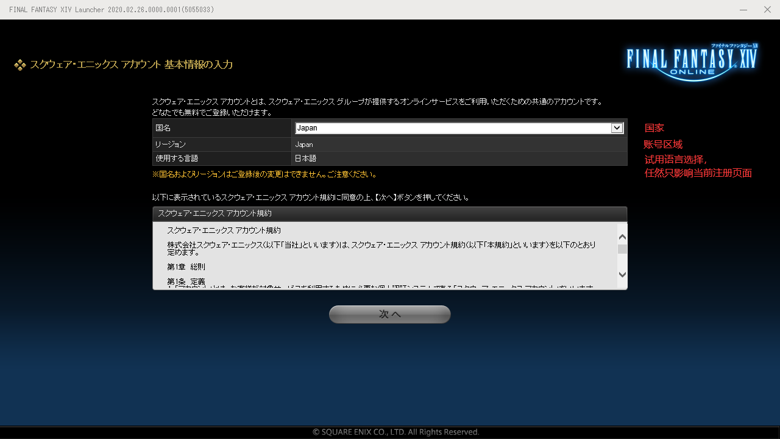This screenshot has height=439, width=780.
Task: Click the SQUARE ENIX copyright footer text
Action: pyautogui.click(x=396, y=432)
